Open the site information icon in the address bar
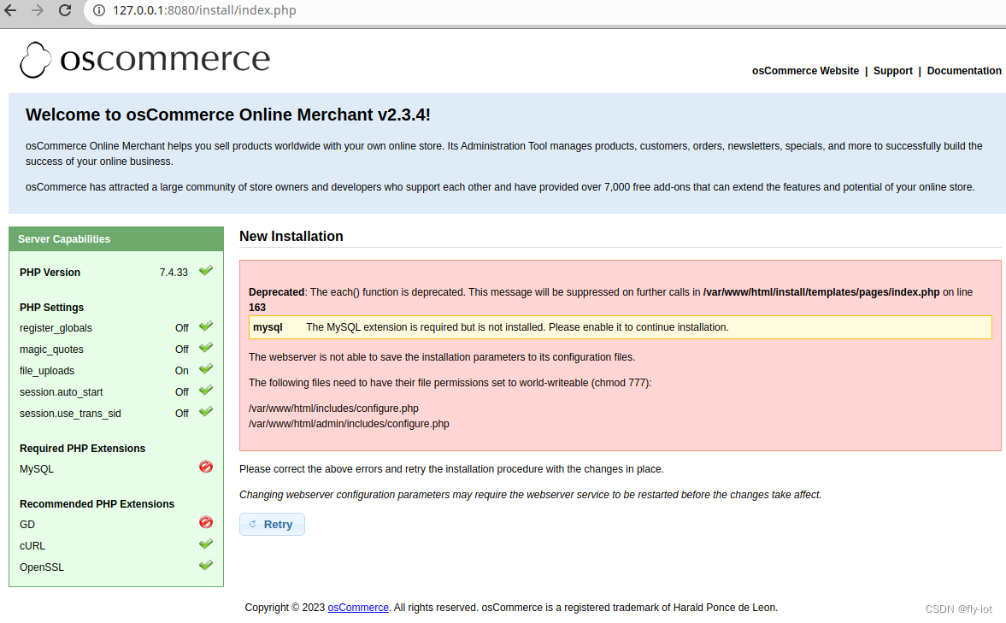Viewport: 1006px width, 623px height. (99, 10)
